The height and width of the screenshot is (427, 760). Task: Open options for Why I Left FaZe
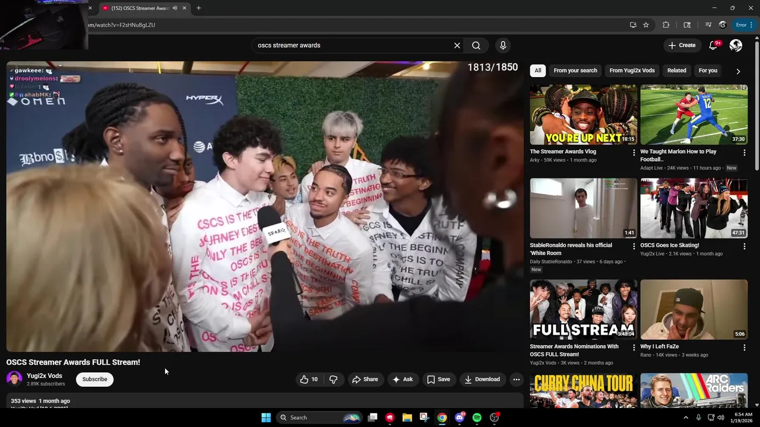coord(744,348)
